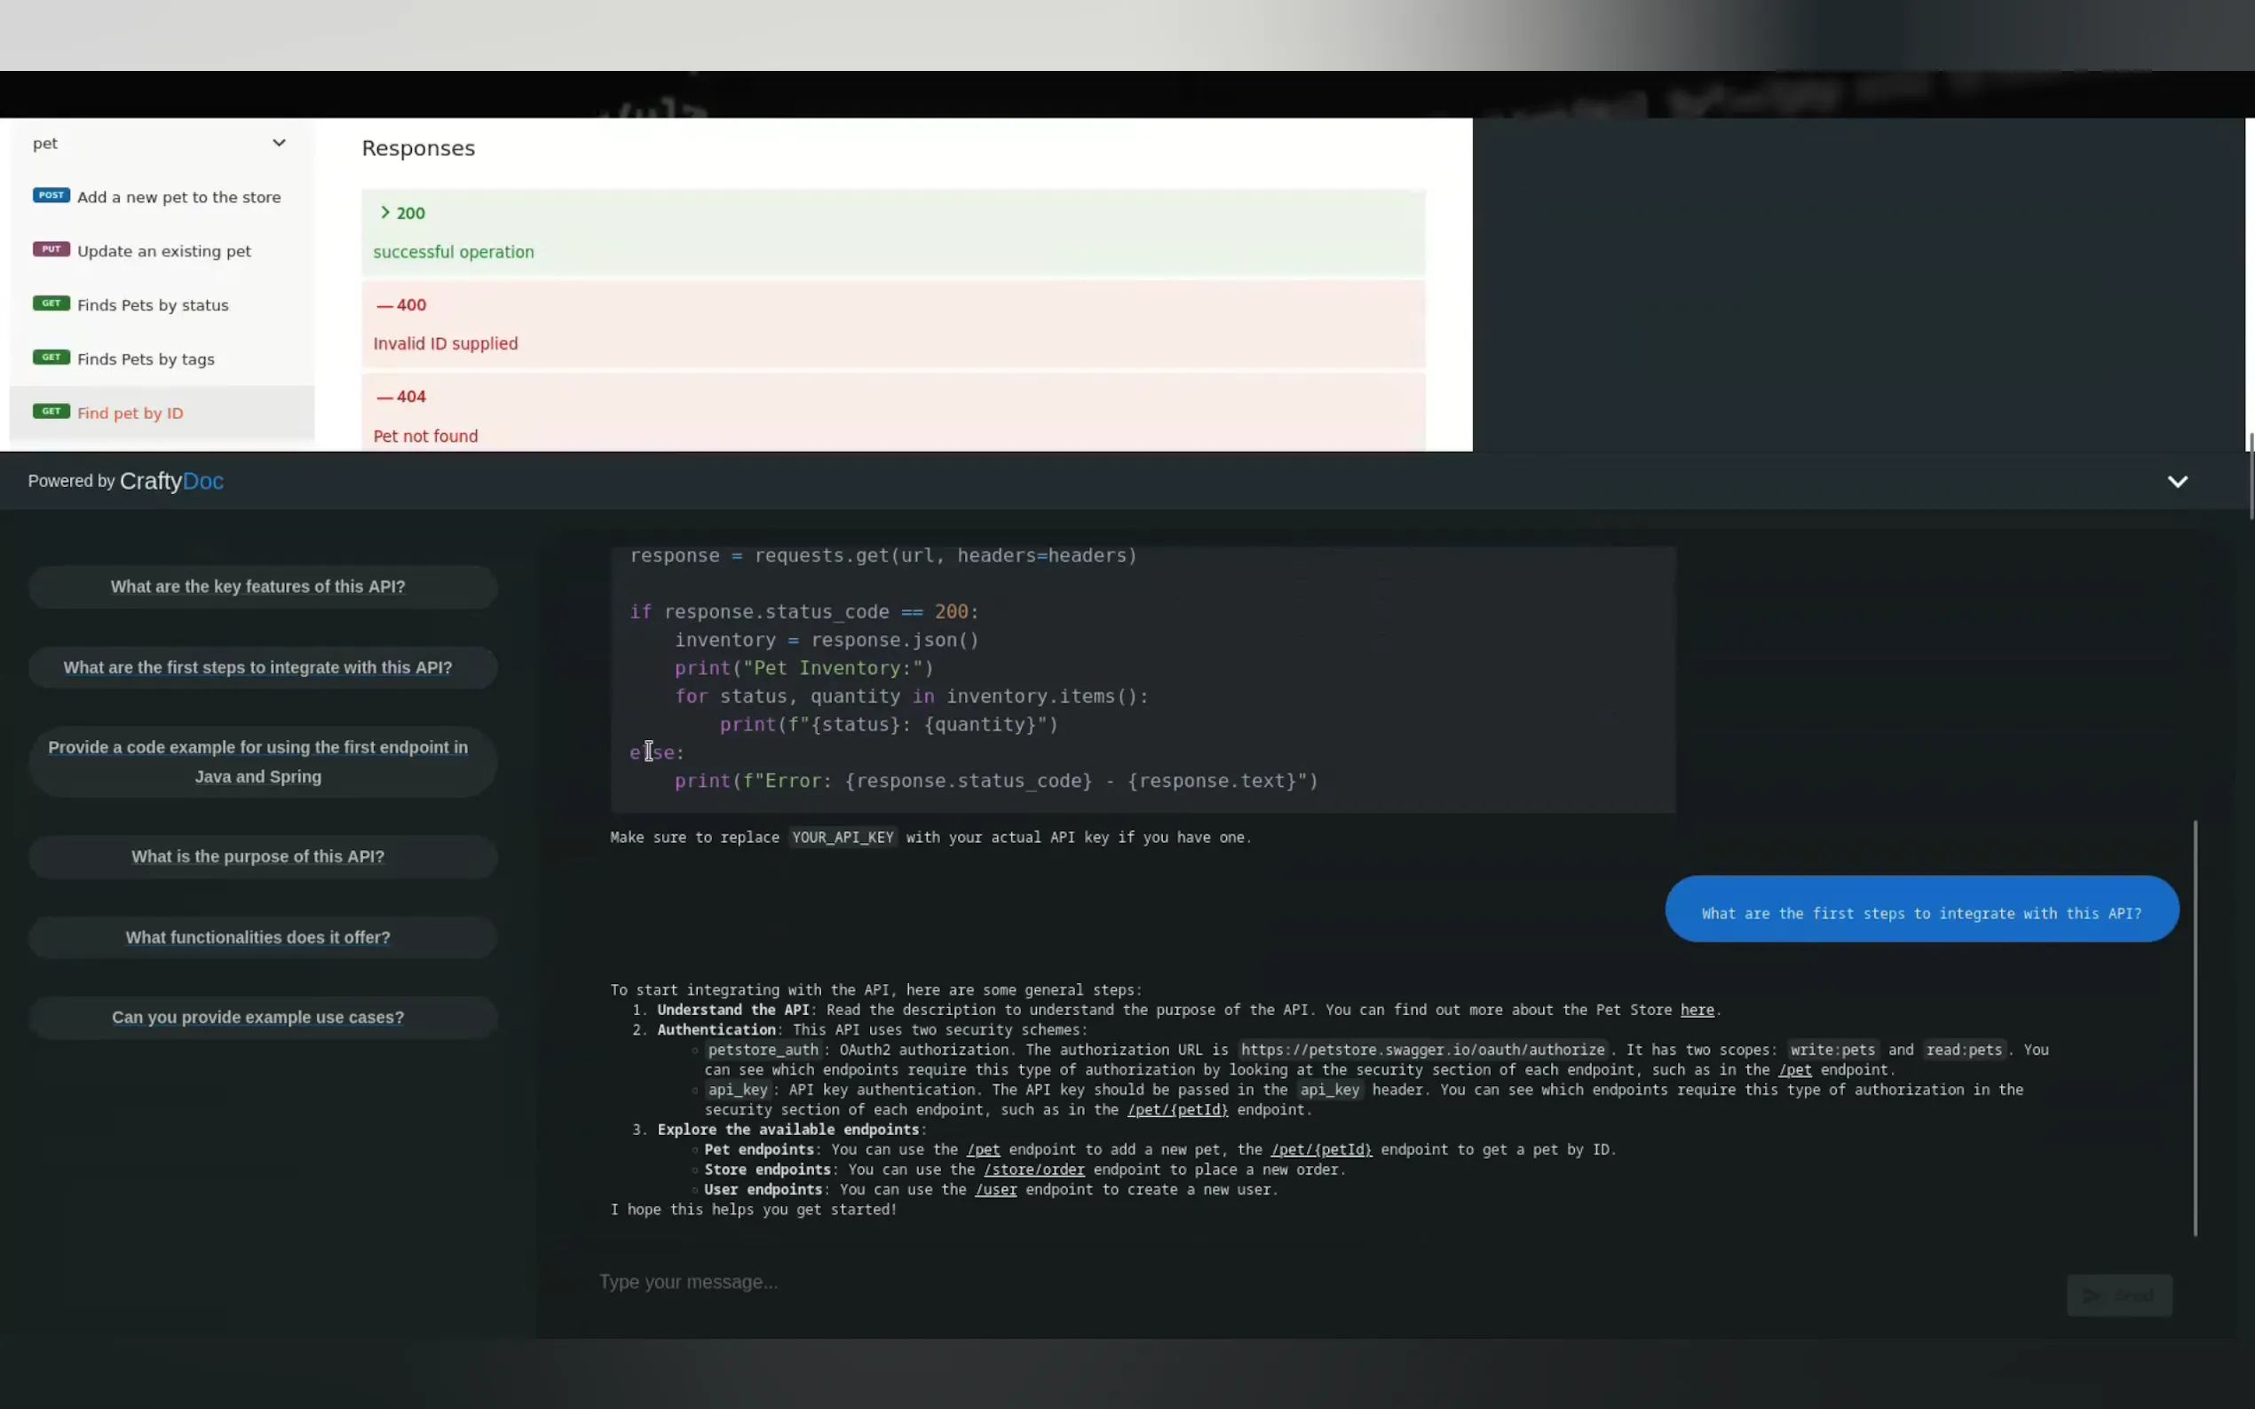This screenshot has height=1409, width=2255.
Task: Follow the /store/order endpoint link
Action: coord(1033,1169)
